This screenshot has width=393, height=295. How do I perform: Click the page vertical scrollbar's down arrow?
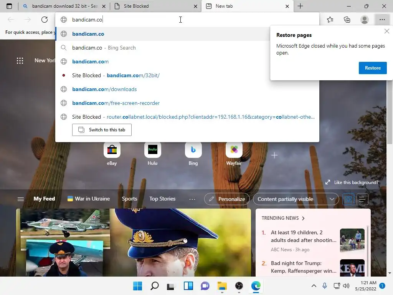point(390,273)
